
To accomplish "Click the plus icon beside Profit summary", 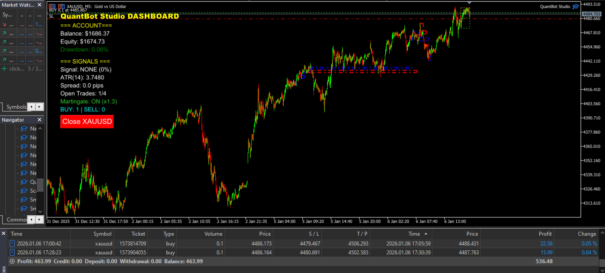I will tap(12, 261).
